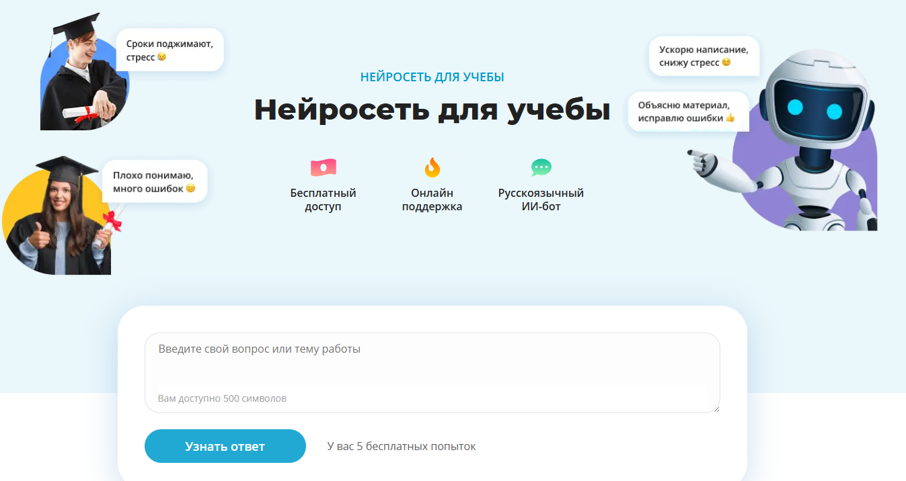The height and width of the screenshot is (481, 906).
Task: Select the flame icon above Онлайн поддержка
Action: 432,167
